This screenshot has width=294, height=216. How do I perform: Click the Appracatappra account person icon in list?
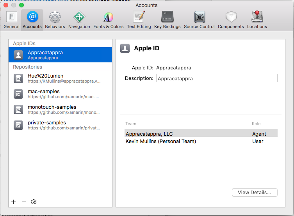(18, 55)
